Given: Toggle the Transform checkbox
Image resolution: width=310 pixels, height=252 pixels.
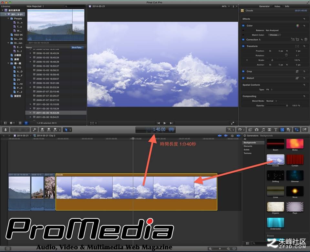Looking at the screenshot, I should click(x=243, y=46).
